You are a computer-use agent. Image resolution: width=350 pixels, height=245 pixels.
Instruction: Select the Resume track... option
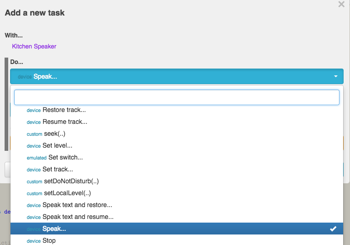pyautogui.click(x=176, y=122)
